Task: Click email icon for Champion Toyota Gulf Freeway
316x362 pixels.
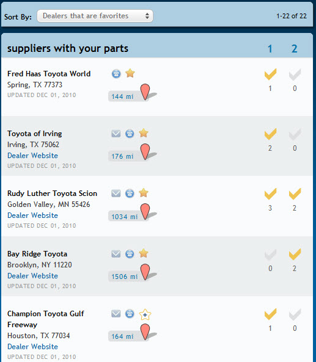Action: coord(116,314)
